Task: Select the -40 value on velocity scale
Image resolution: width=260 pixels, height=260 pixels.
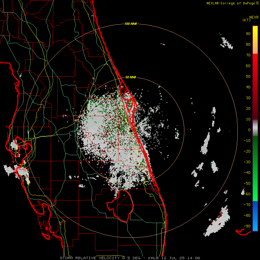Action: [247, 173]
